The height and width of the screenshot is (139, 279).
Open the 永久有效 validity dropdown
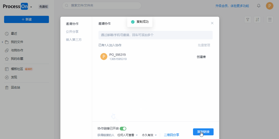pos(149,135)
